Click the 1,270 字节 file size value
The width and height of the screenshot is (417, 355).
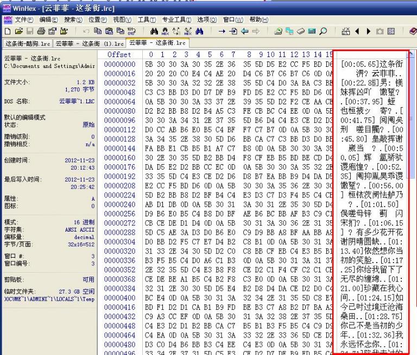point(80,90)
